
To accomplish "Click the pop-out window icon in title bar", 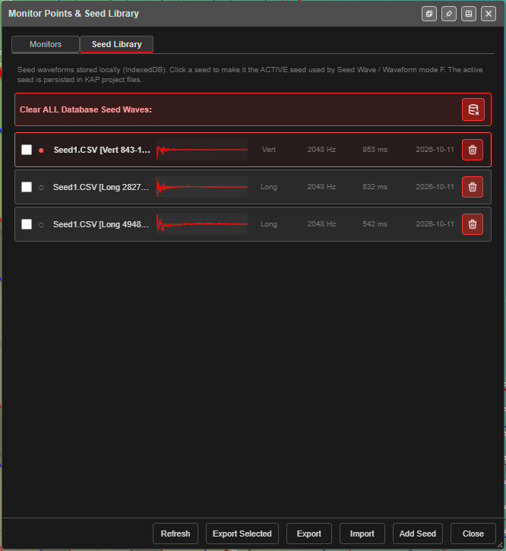I will click(429, 14).
